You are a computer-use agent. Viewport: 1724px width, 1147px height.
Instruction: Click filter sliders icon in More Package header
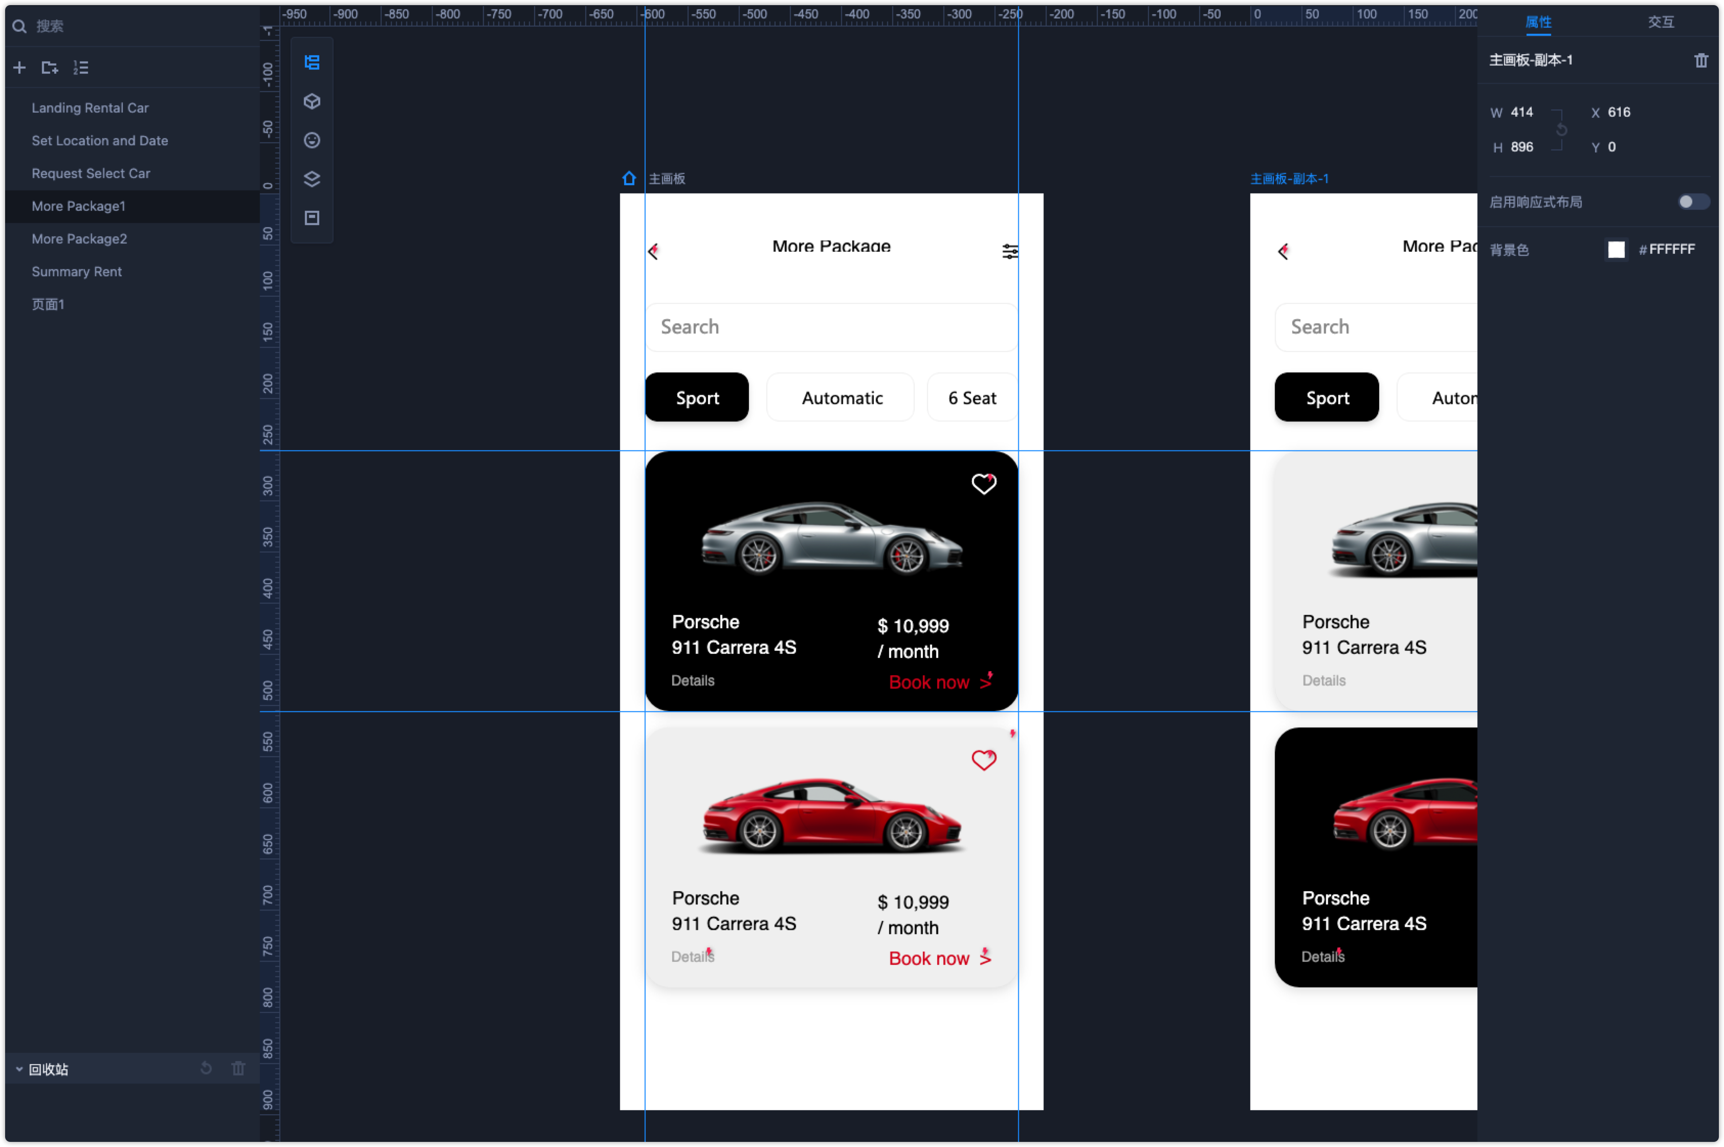click(1009, 252)
